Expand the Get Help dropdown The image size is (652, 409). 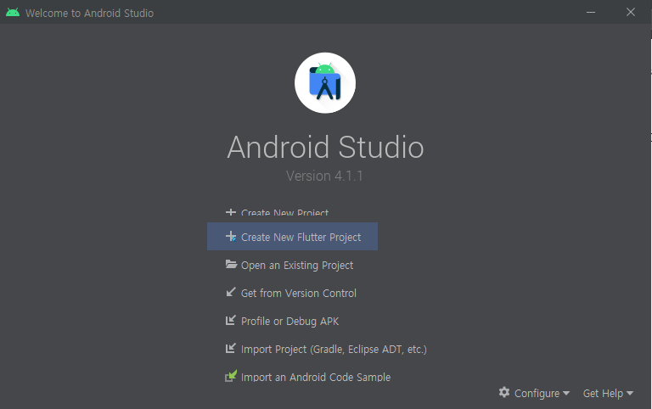pyautogui.click(x=608, y=393)
